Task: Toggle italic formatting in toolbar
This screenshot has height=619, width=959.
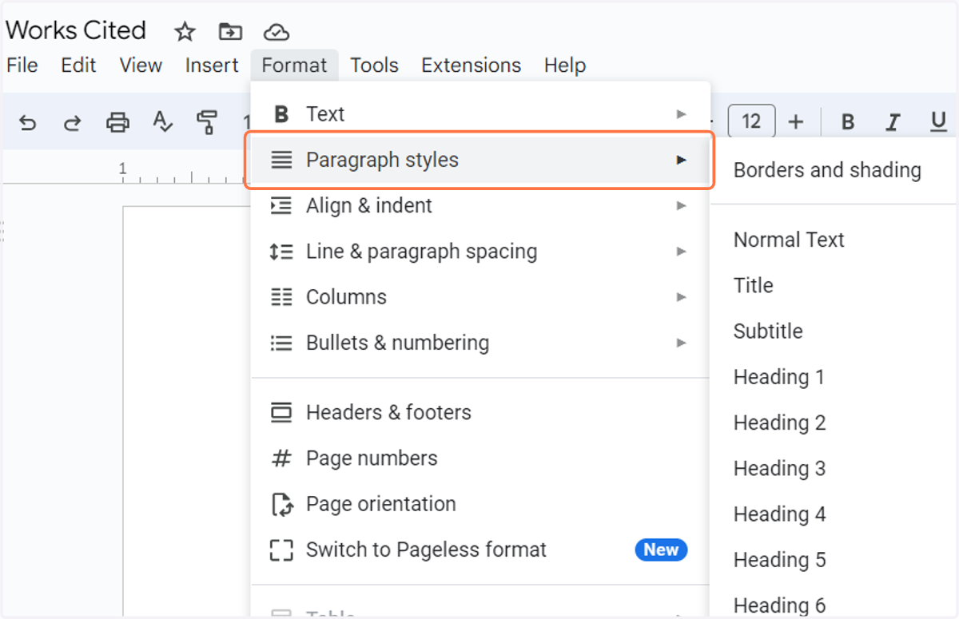Action: point(893,122)
